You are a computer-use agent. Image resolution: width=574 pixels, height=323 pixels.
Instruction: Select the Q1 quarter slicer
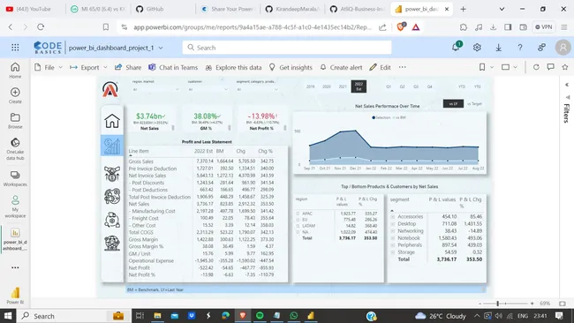[389, 86]
